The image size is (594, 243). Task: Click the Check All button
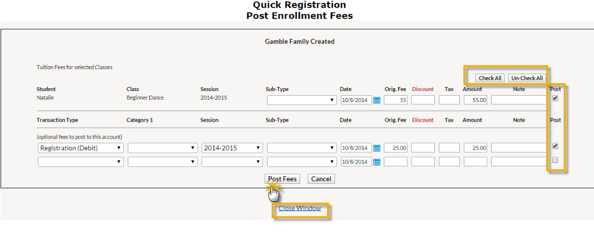490,78
